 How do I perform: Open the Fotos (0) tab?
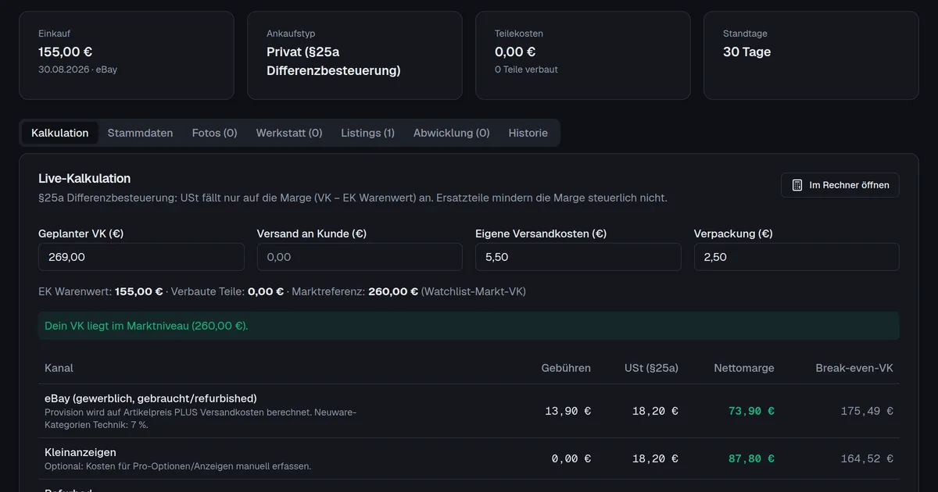coord(215,133)
